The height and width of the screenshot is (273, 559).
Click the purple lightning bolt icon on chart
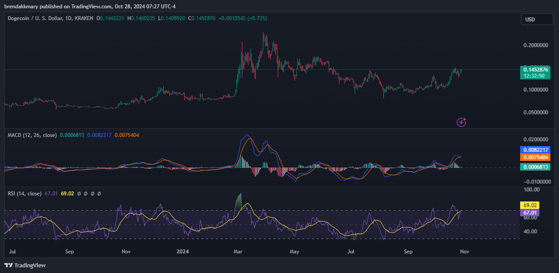[461, 122]
